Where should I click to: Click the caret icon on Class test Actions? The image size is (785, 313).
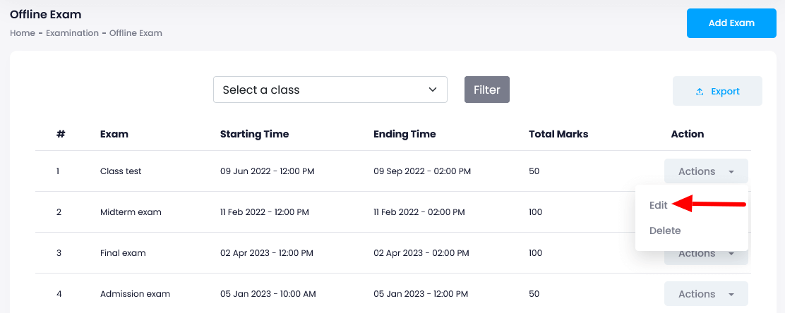tap(731, 172)
